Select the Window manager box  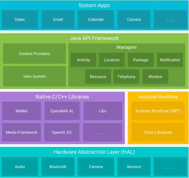(x=155, y=76)
